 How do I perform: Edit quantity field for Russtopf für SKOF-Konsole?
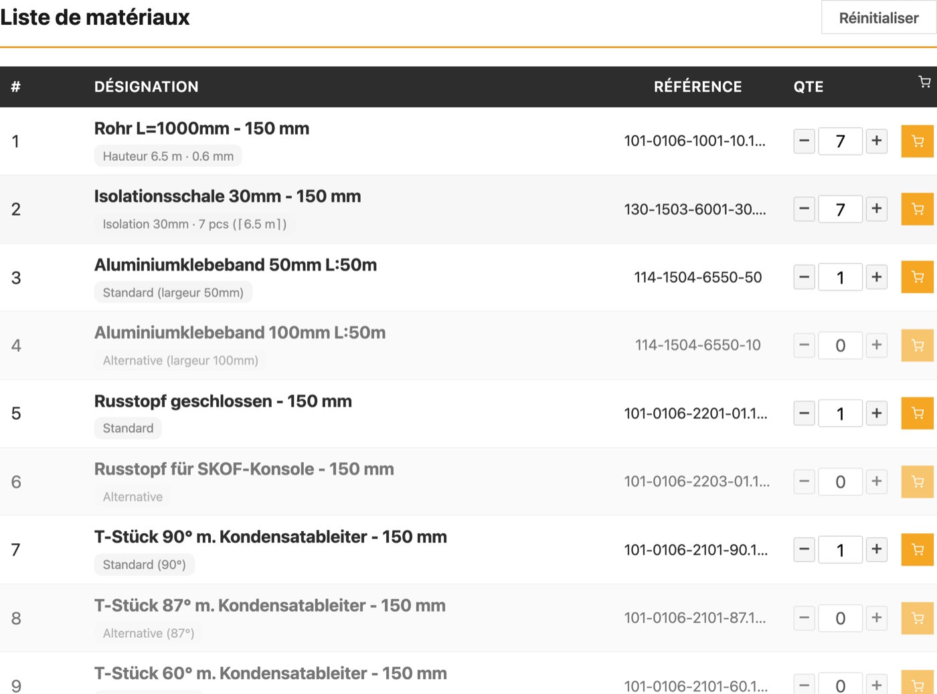(x=841, y=482)
